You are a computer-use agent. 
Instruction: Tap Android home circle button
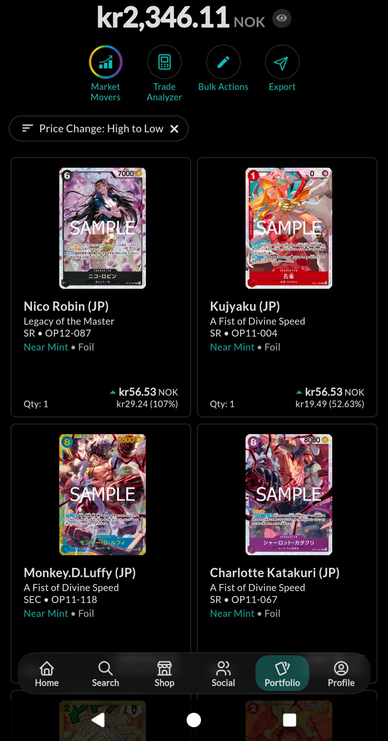194,720
